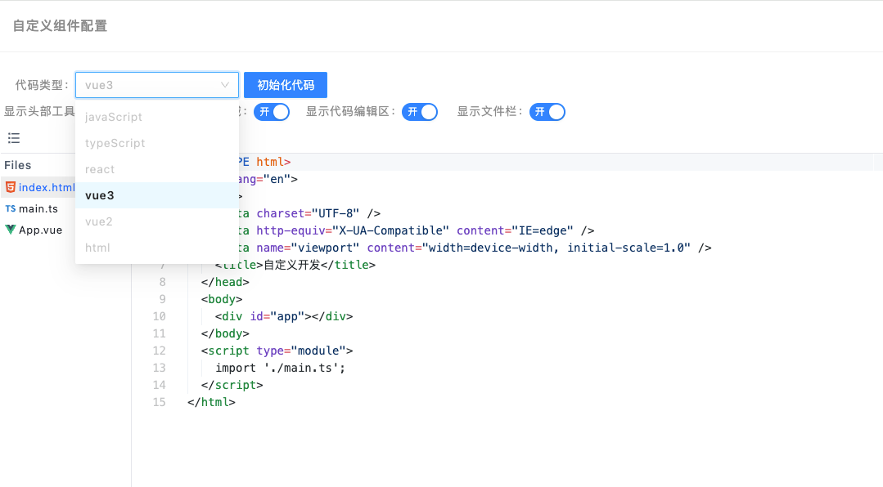Click the X-UA-Compatible meta line
This screenshot has width=883, height=487.
coord(417,230)
